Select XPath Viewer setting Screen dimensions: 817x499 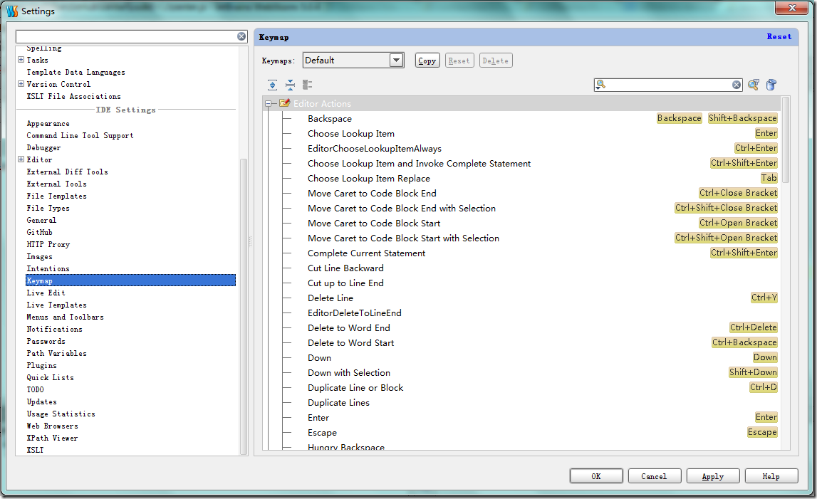click(52, 438)
